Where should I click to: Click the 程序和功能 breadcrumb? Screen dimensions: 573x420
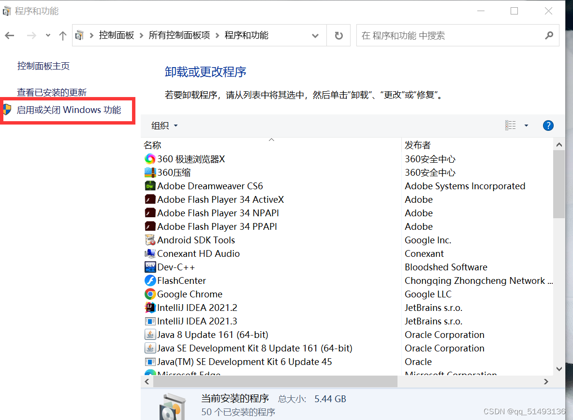coord(246,35)
